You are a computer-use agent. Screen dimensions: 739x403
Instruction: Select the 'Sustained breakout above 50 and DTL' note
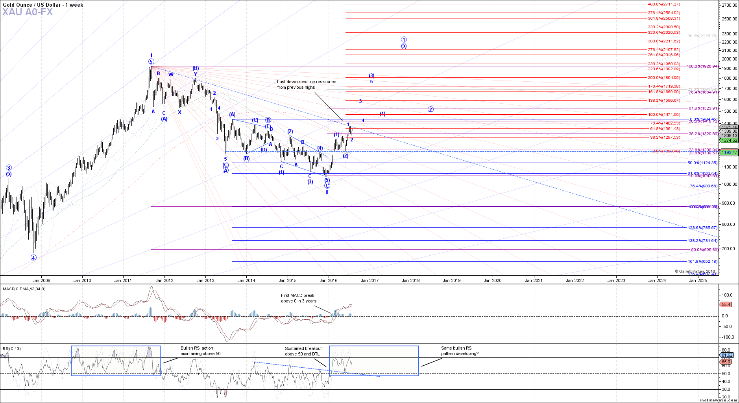point(303,351)
